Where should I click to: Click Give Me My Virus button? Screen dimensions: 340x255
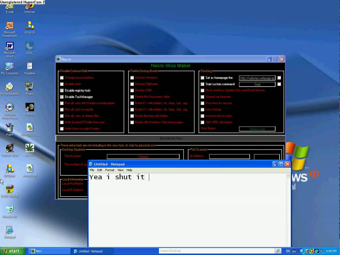coord(170,138)
